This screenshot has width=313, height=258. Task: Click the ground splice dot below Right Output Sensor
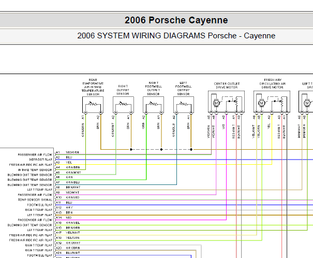click(131, 150)
